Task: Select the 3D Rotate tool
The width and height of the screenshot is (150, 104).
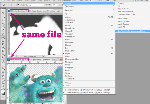Action: click(3, 76)
